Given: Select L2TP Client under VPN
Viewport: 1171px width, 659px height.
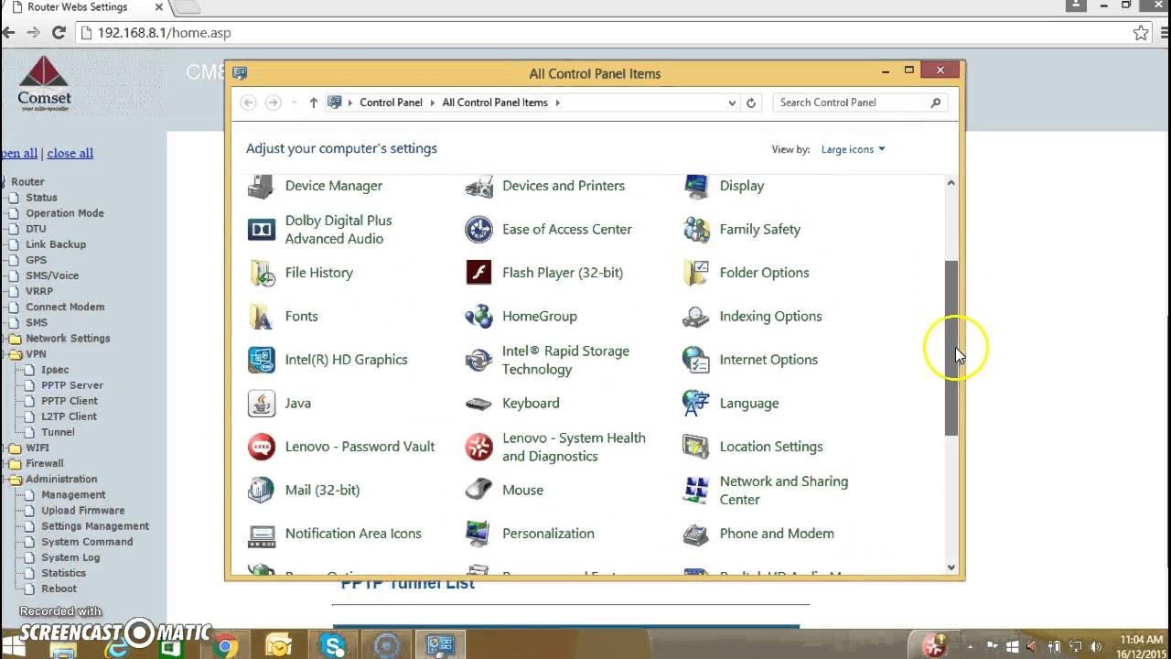Looking at the screenshot, I should pyautogui.click(x=69, y=416).
